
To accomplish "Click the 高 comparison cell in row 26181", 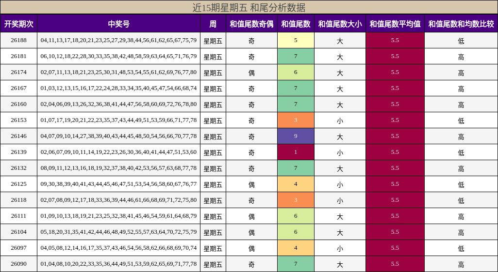I will point(461,57).
